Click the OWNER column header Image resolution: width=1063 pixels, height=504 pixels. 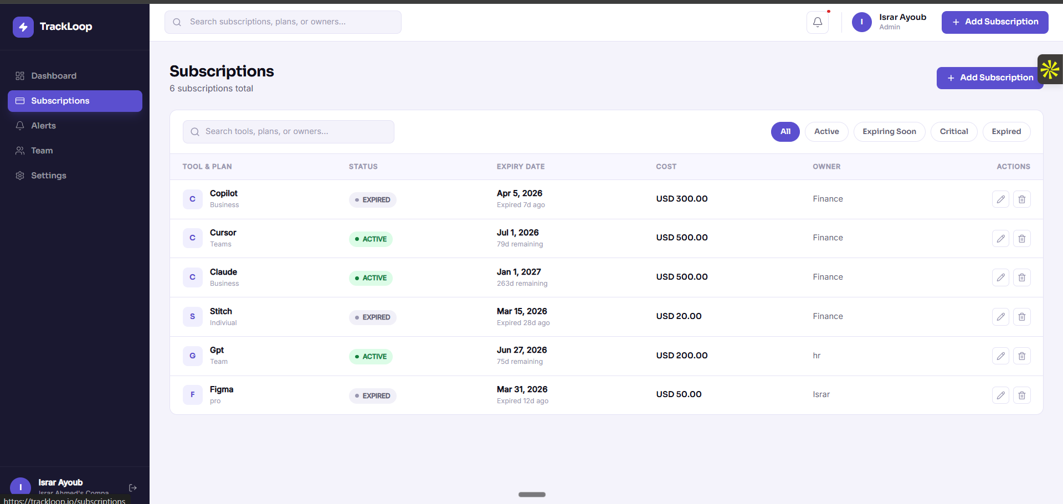coord(826,167)
